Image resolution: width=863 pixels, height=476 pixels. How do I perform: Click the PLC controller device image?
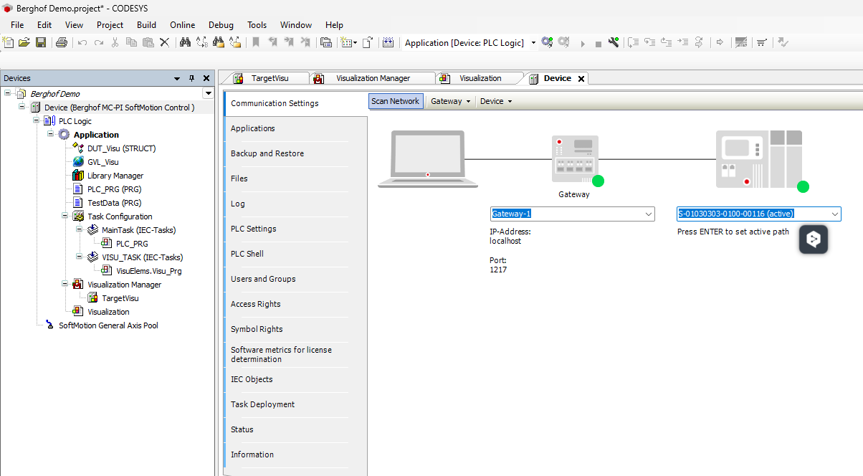[759, 159]
